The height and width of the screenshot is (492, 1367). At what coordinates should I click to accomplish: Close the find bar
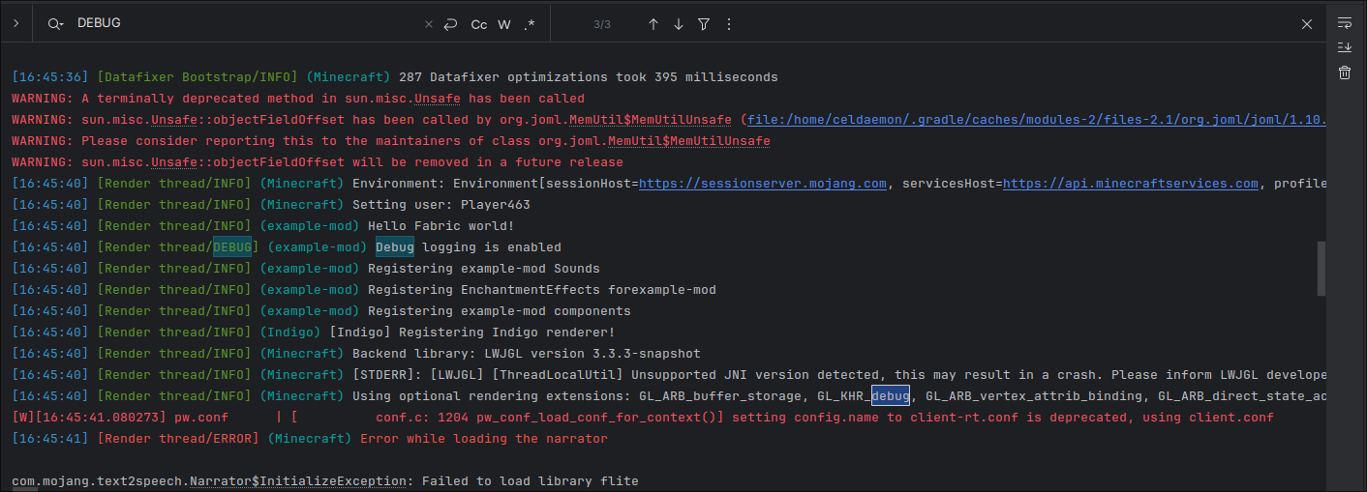1307,24
